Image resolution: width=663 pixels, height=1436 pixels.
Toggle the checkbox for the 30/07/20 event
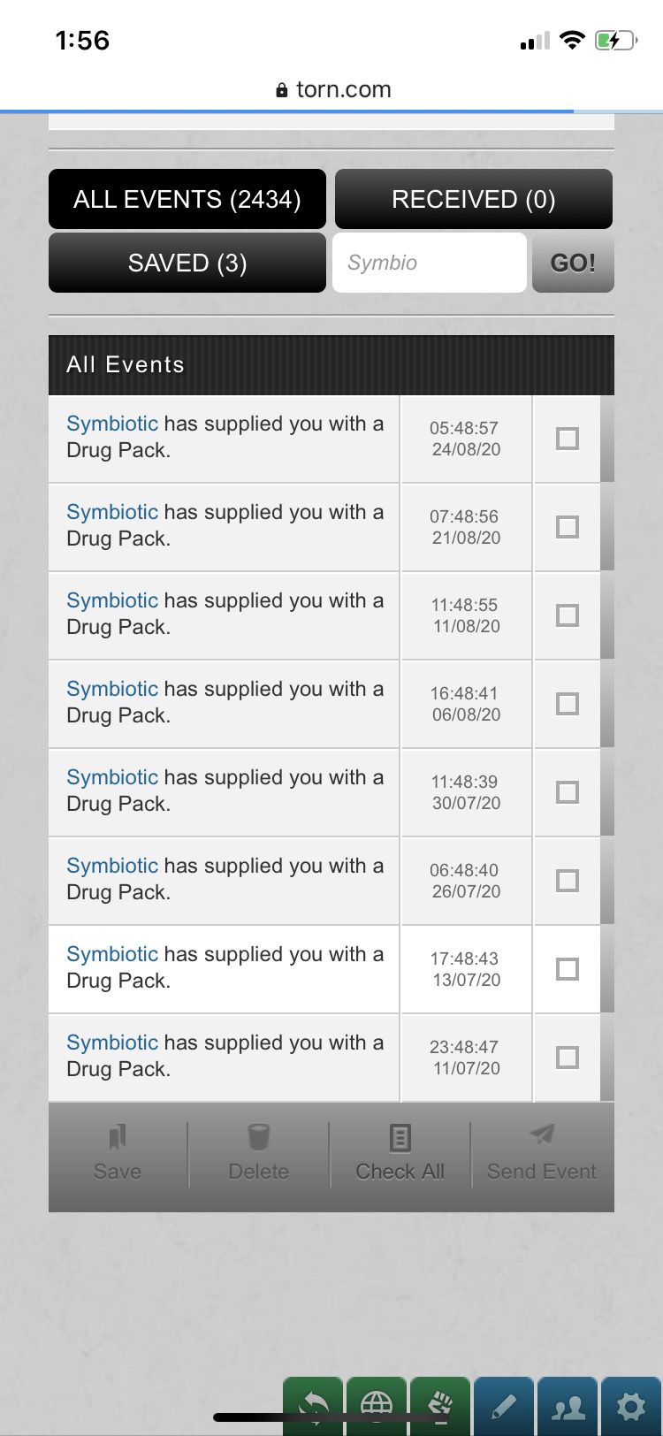568,792
